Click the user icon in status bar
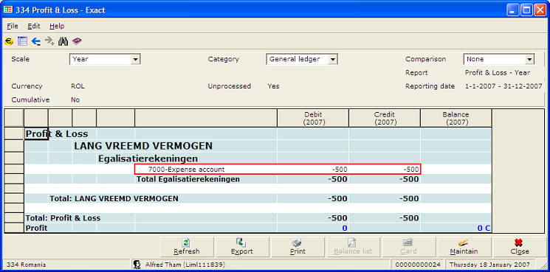This screenshot has width=550, height=272. pyautogui.click(x=137, y=265)
